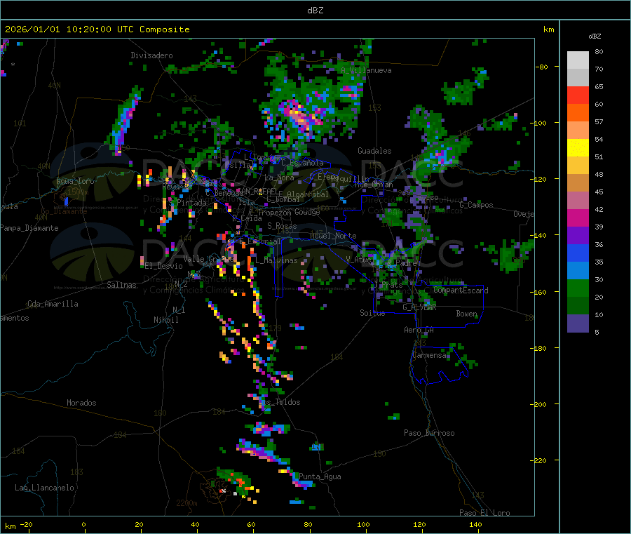Click the La_Nora location label
This screenshot has width=631, height=534.
click(279, 178)
